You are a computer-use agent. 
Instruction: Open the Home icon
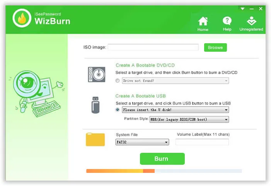[203, 22]
